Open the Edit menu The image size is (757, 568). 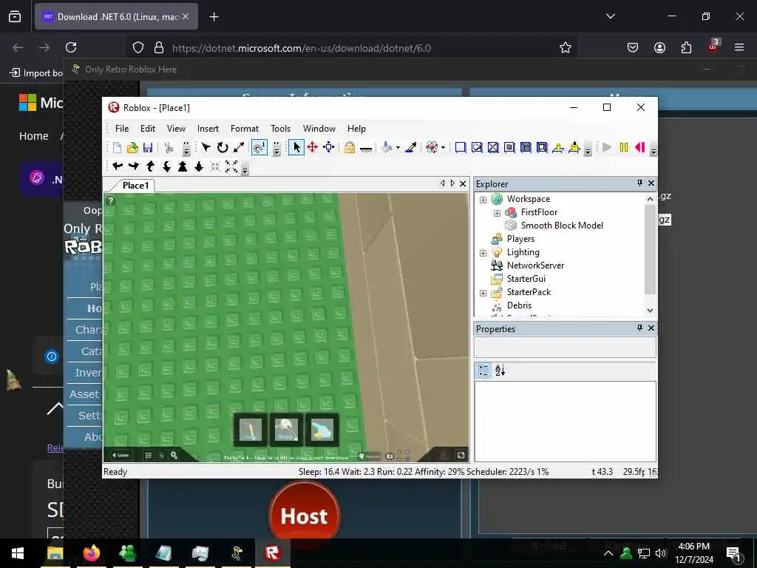[x=148, y=129]
